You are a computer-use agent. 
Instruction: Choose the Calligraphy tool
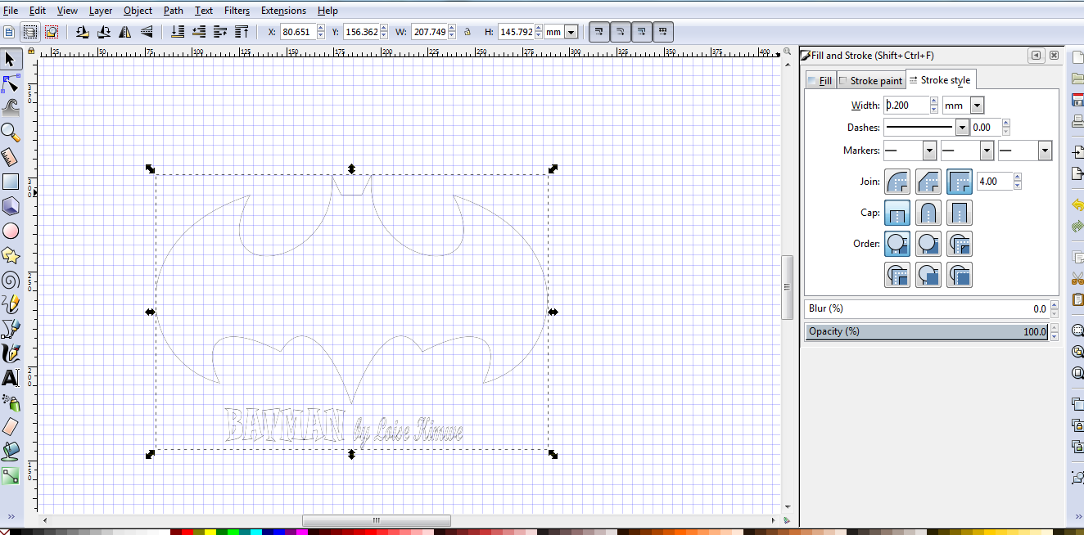tap(11, 353)
